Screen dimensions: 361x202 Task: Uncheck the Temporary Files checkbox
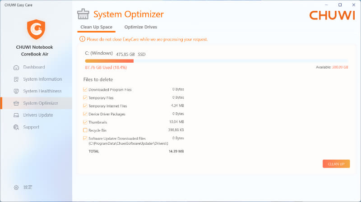pyautogui.click(x=85, y=98)
